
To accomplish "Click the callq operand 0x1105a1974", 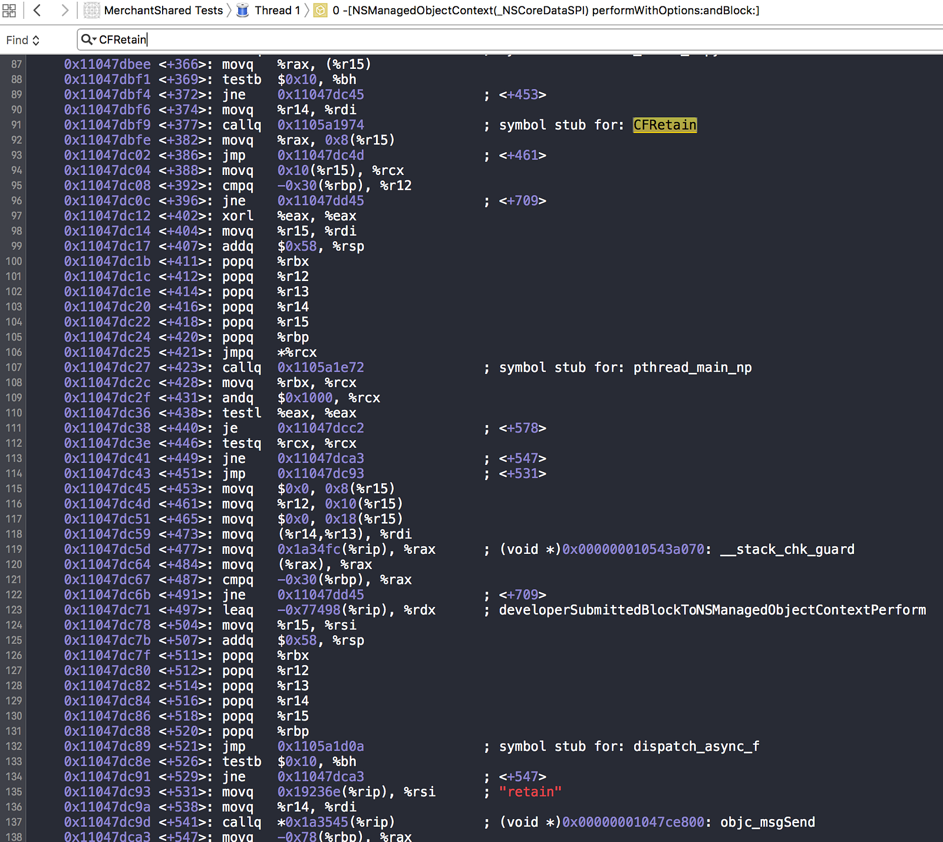I will pyautogui.click(x=321, y=125).
